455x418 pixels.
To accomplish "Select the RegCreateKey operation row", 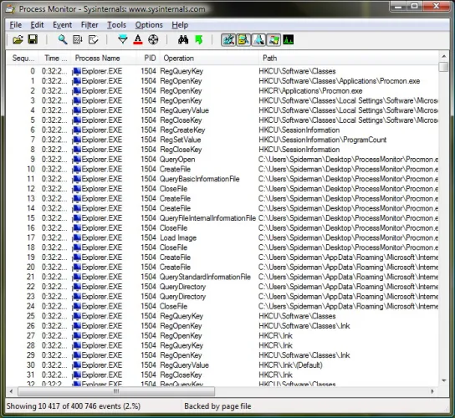I will click(222, 130).
